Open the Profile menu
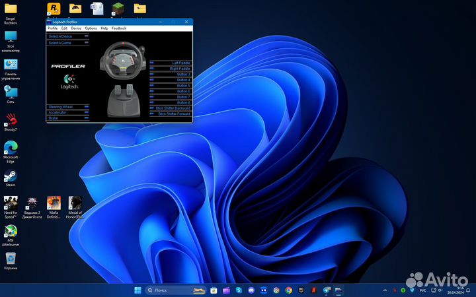Viewport: 476px width, 297px height. (53, 28)
